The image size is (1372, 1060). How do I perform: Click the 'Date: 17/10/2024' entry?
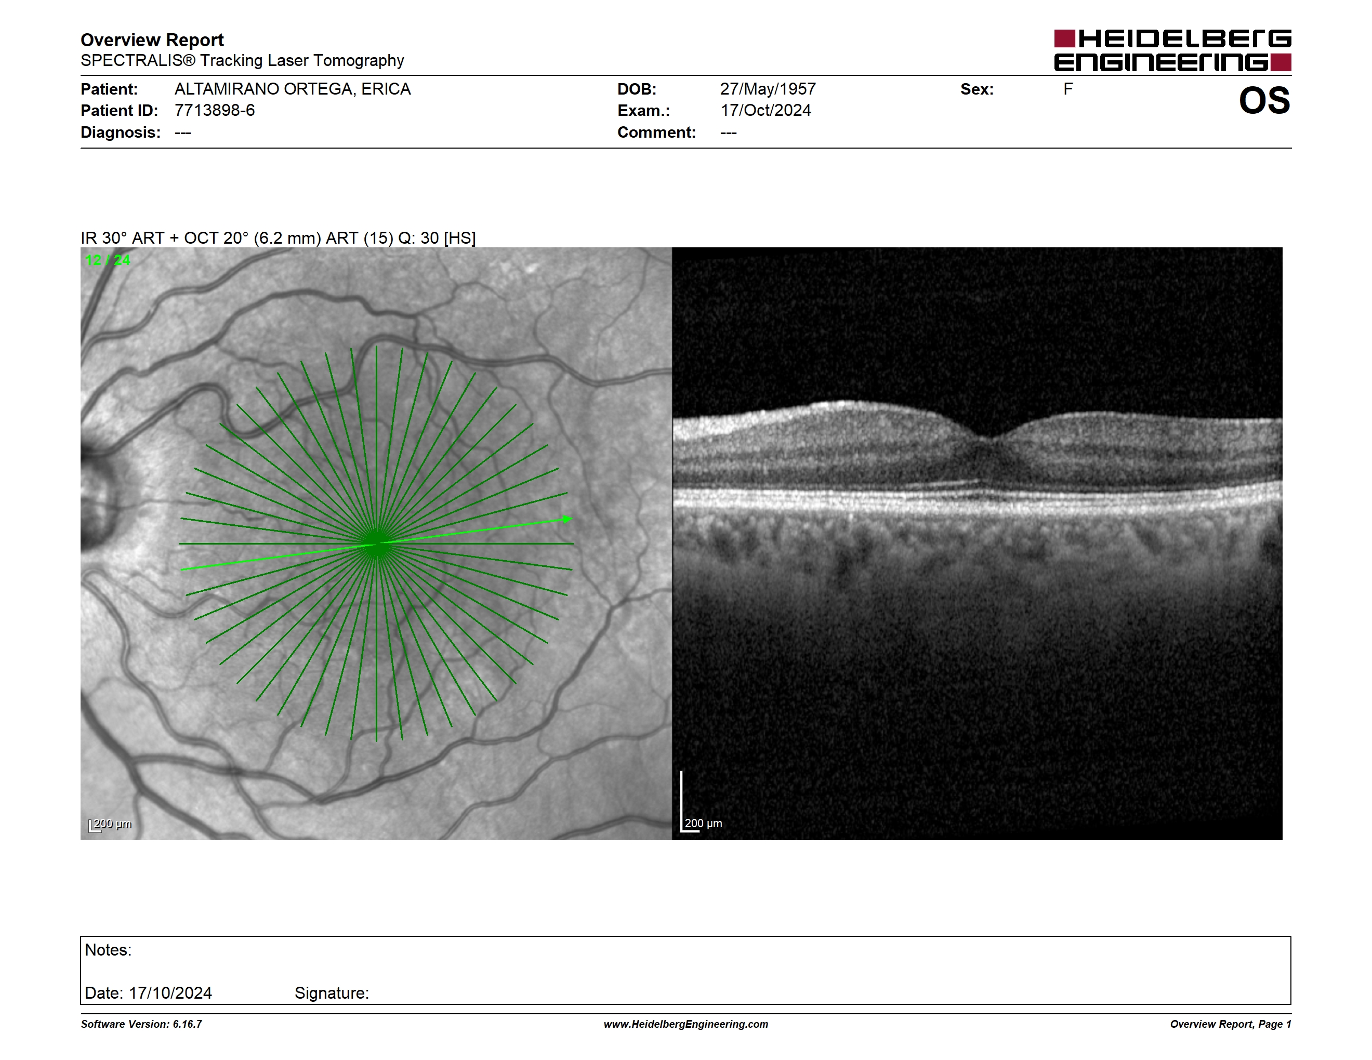(x=148, y=993)
